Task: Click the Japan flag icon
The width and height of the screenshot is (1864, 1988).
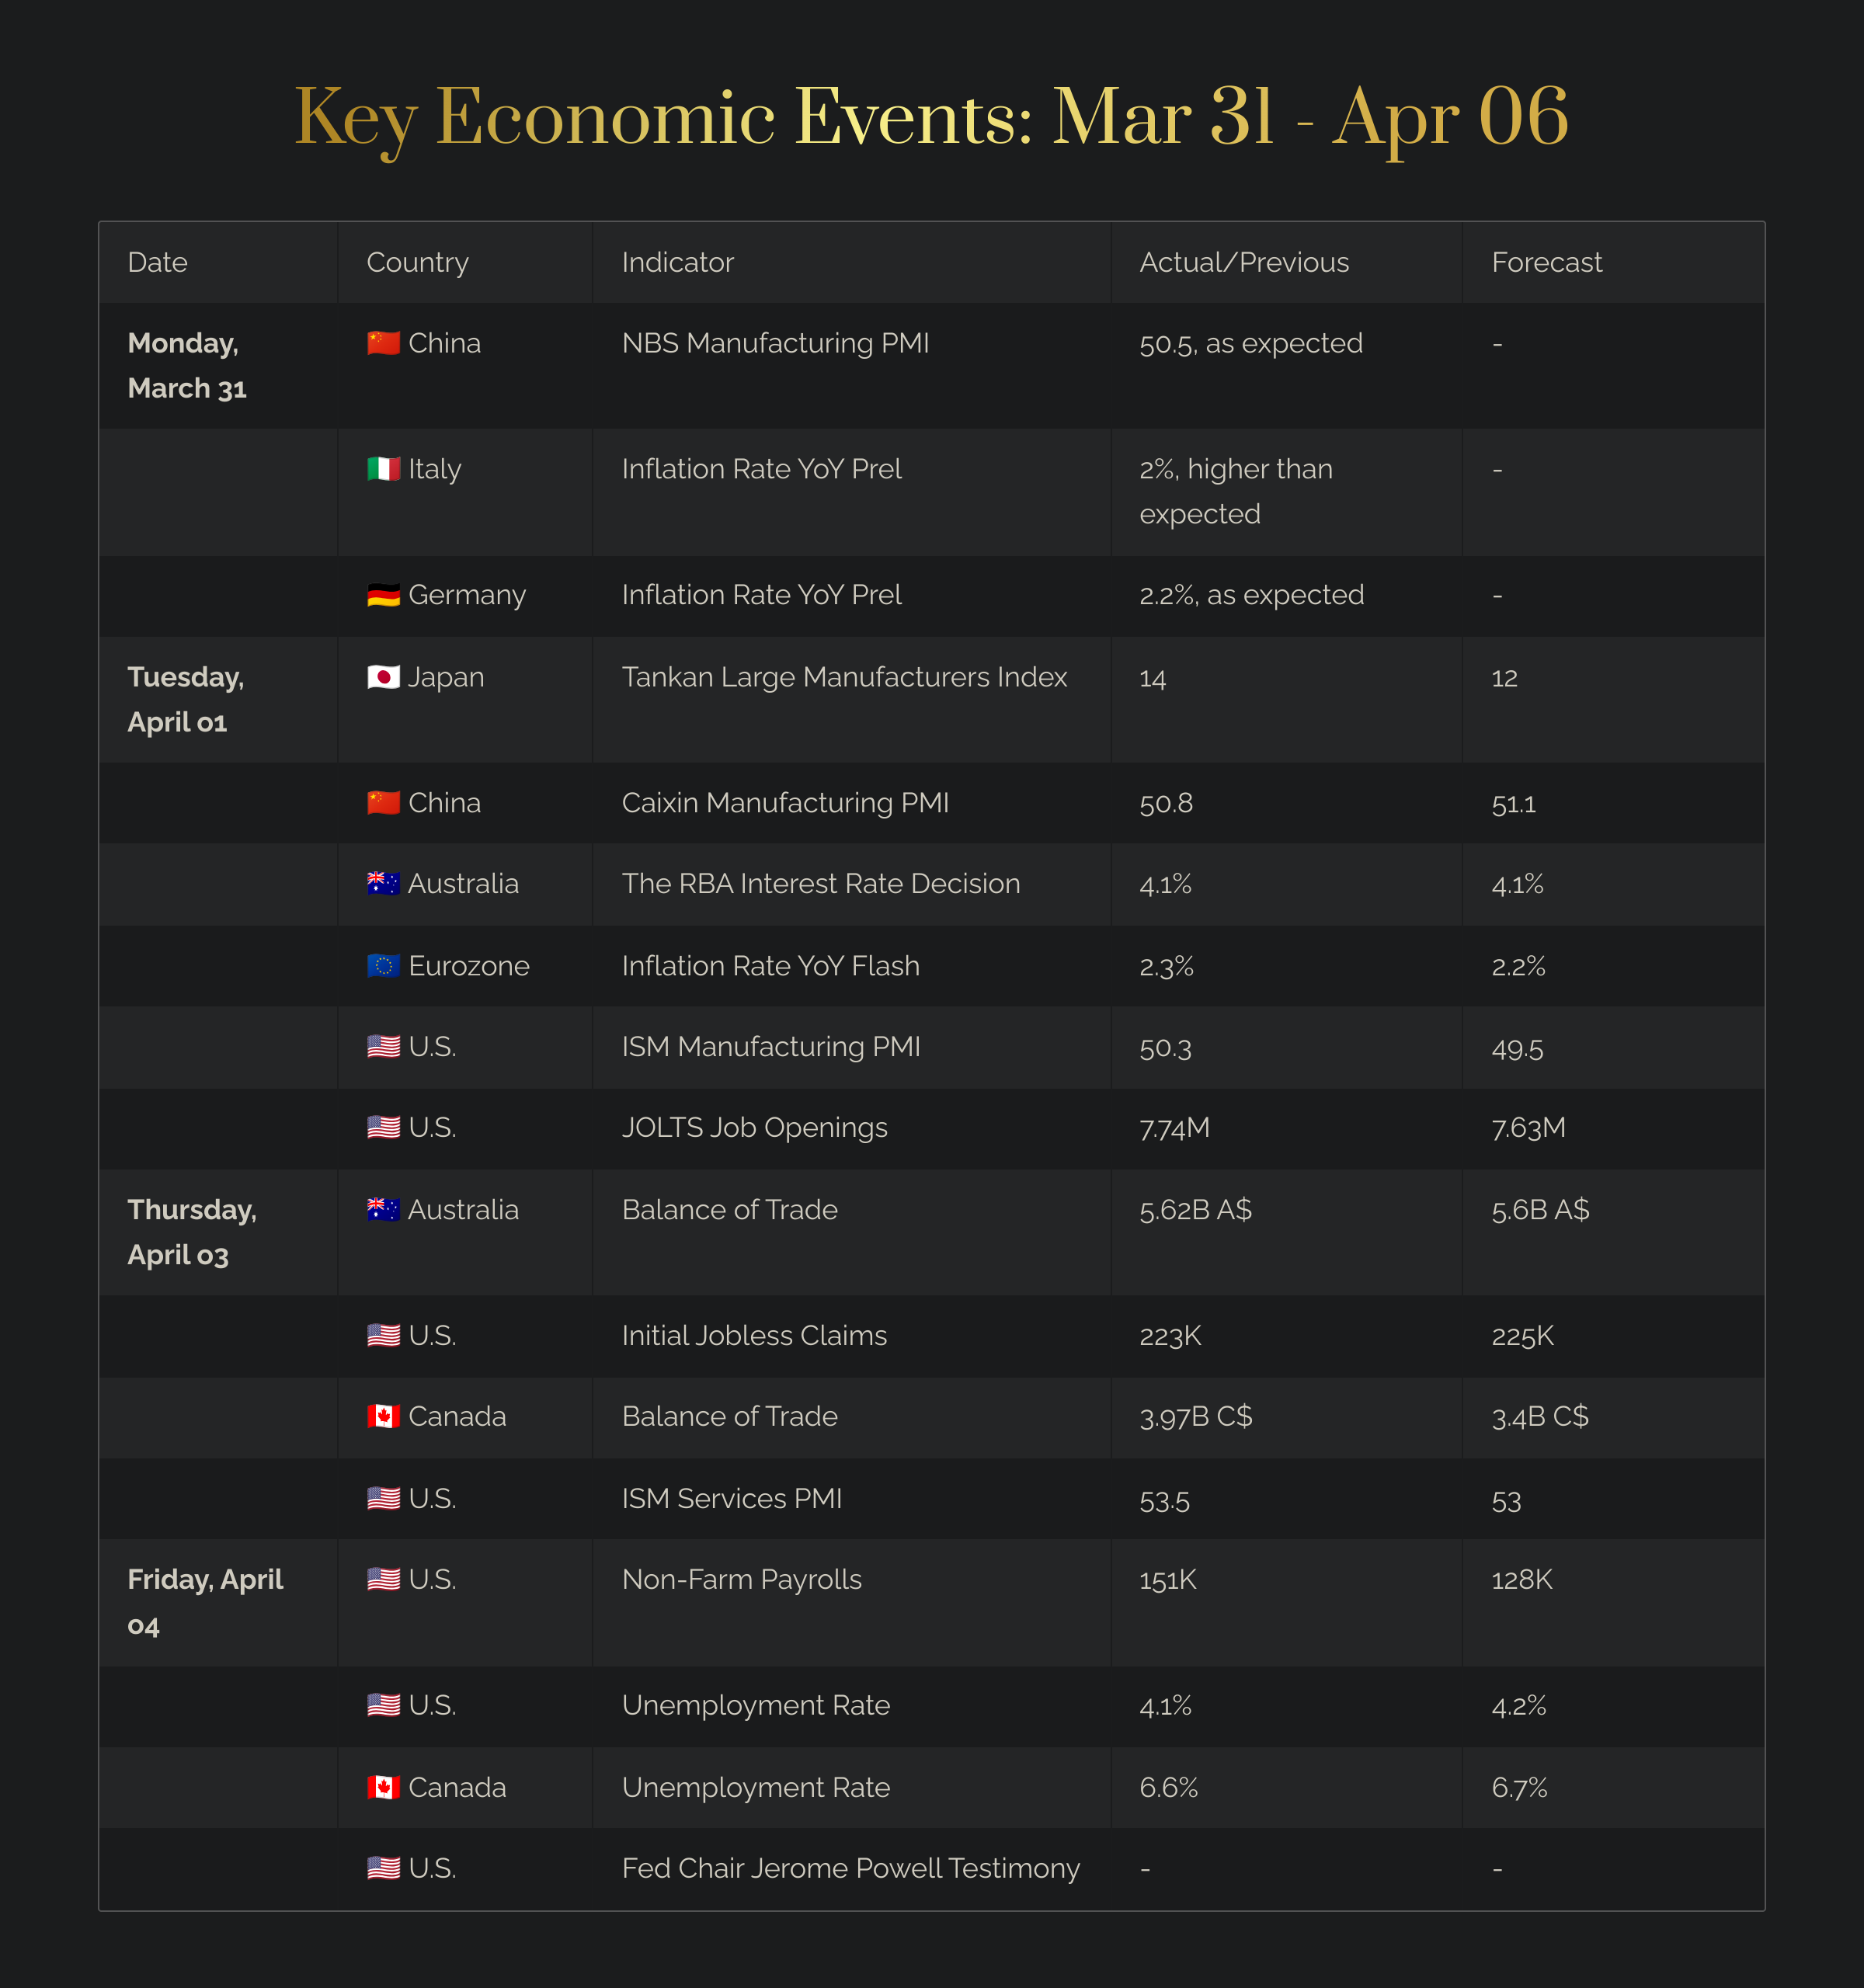Action: 383,677
